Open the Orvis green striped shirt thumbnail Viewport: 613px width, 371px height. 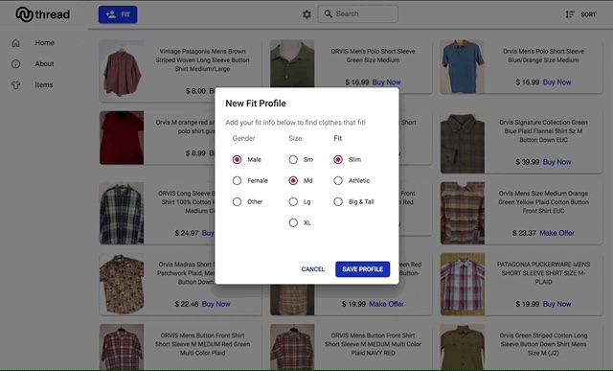(x=463, y=347)
